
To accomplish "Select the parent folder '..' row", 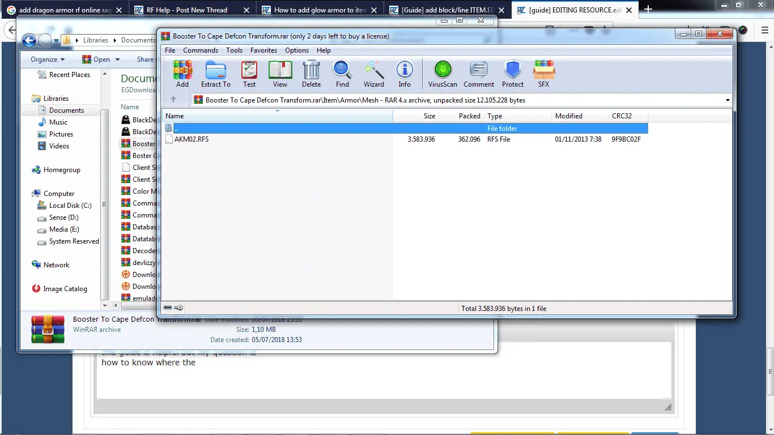I will pyautogui.click(x=406, y=129).
